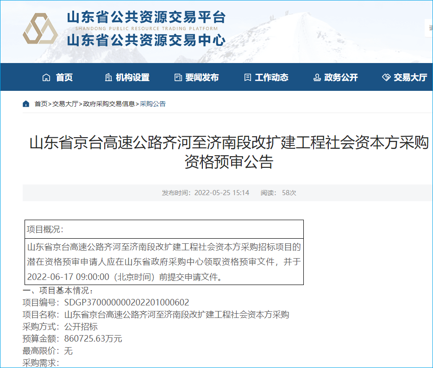Click the stamp icon next to 政务公开
Screen dimensions: 433x368
(x=317, y=77)
